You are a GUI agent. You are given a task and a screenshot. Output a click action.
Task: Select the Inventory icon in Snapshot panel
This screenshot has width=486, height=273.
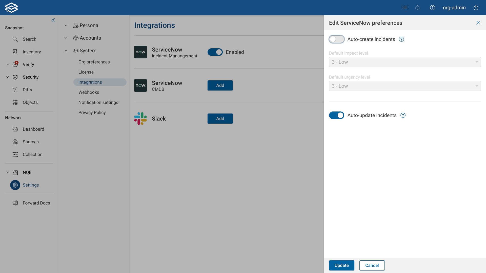[15, 52]
